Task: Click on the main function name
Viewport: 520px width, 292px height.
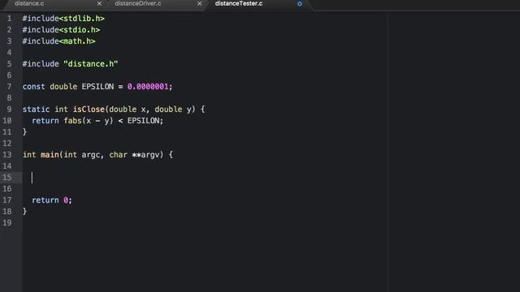Action: pyautogui.click(x=50, y=155)
